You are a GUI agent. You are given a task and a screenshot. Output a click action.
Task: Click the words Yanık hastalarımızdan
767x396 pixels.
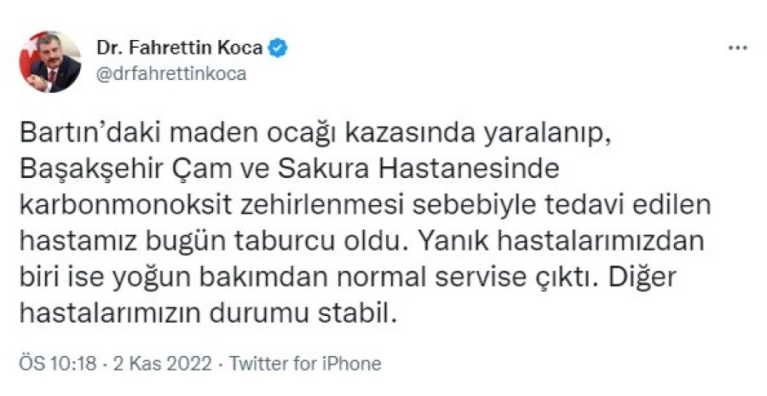(x=560, y=242)
